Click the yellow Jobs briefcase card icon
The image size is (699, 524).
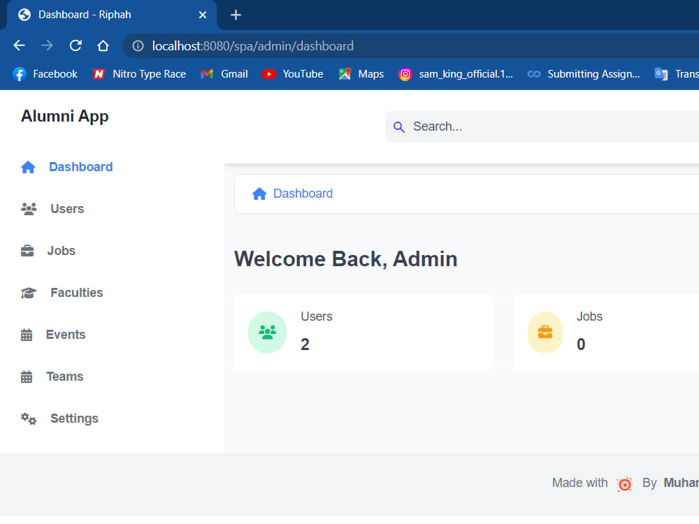[x=545, y=333]
